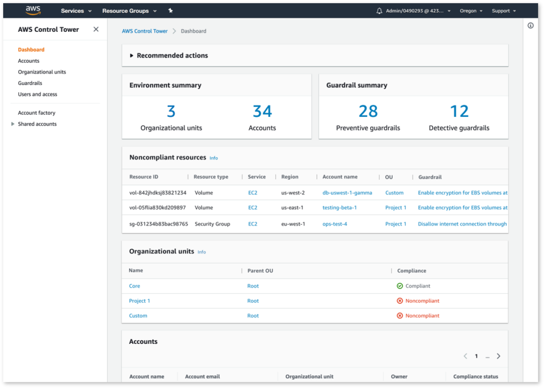
Task: Go to the next page of Accounts
Action: [498, 356]
